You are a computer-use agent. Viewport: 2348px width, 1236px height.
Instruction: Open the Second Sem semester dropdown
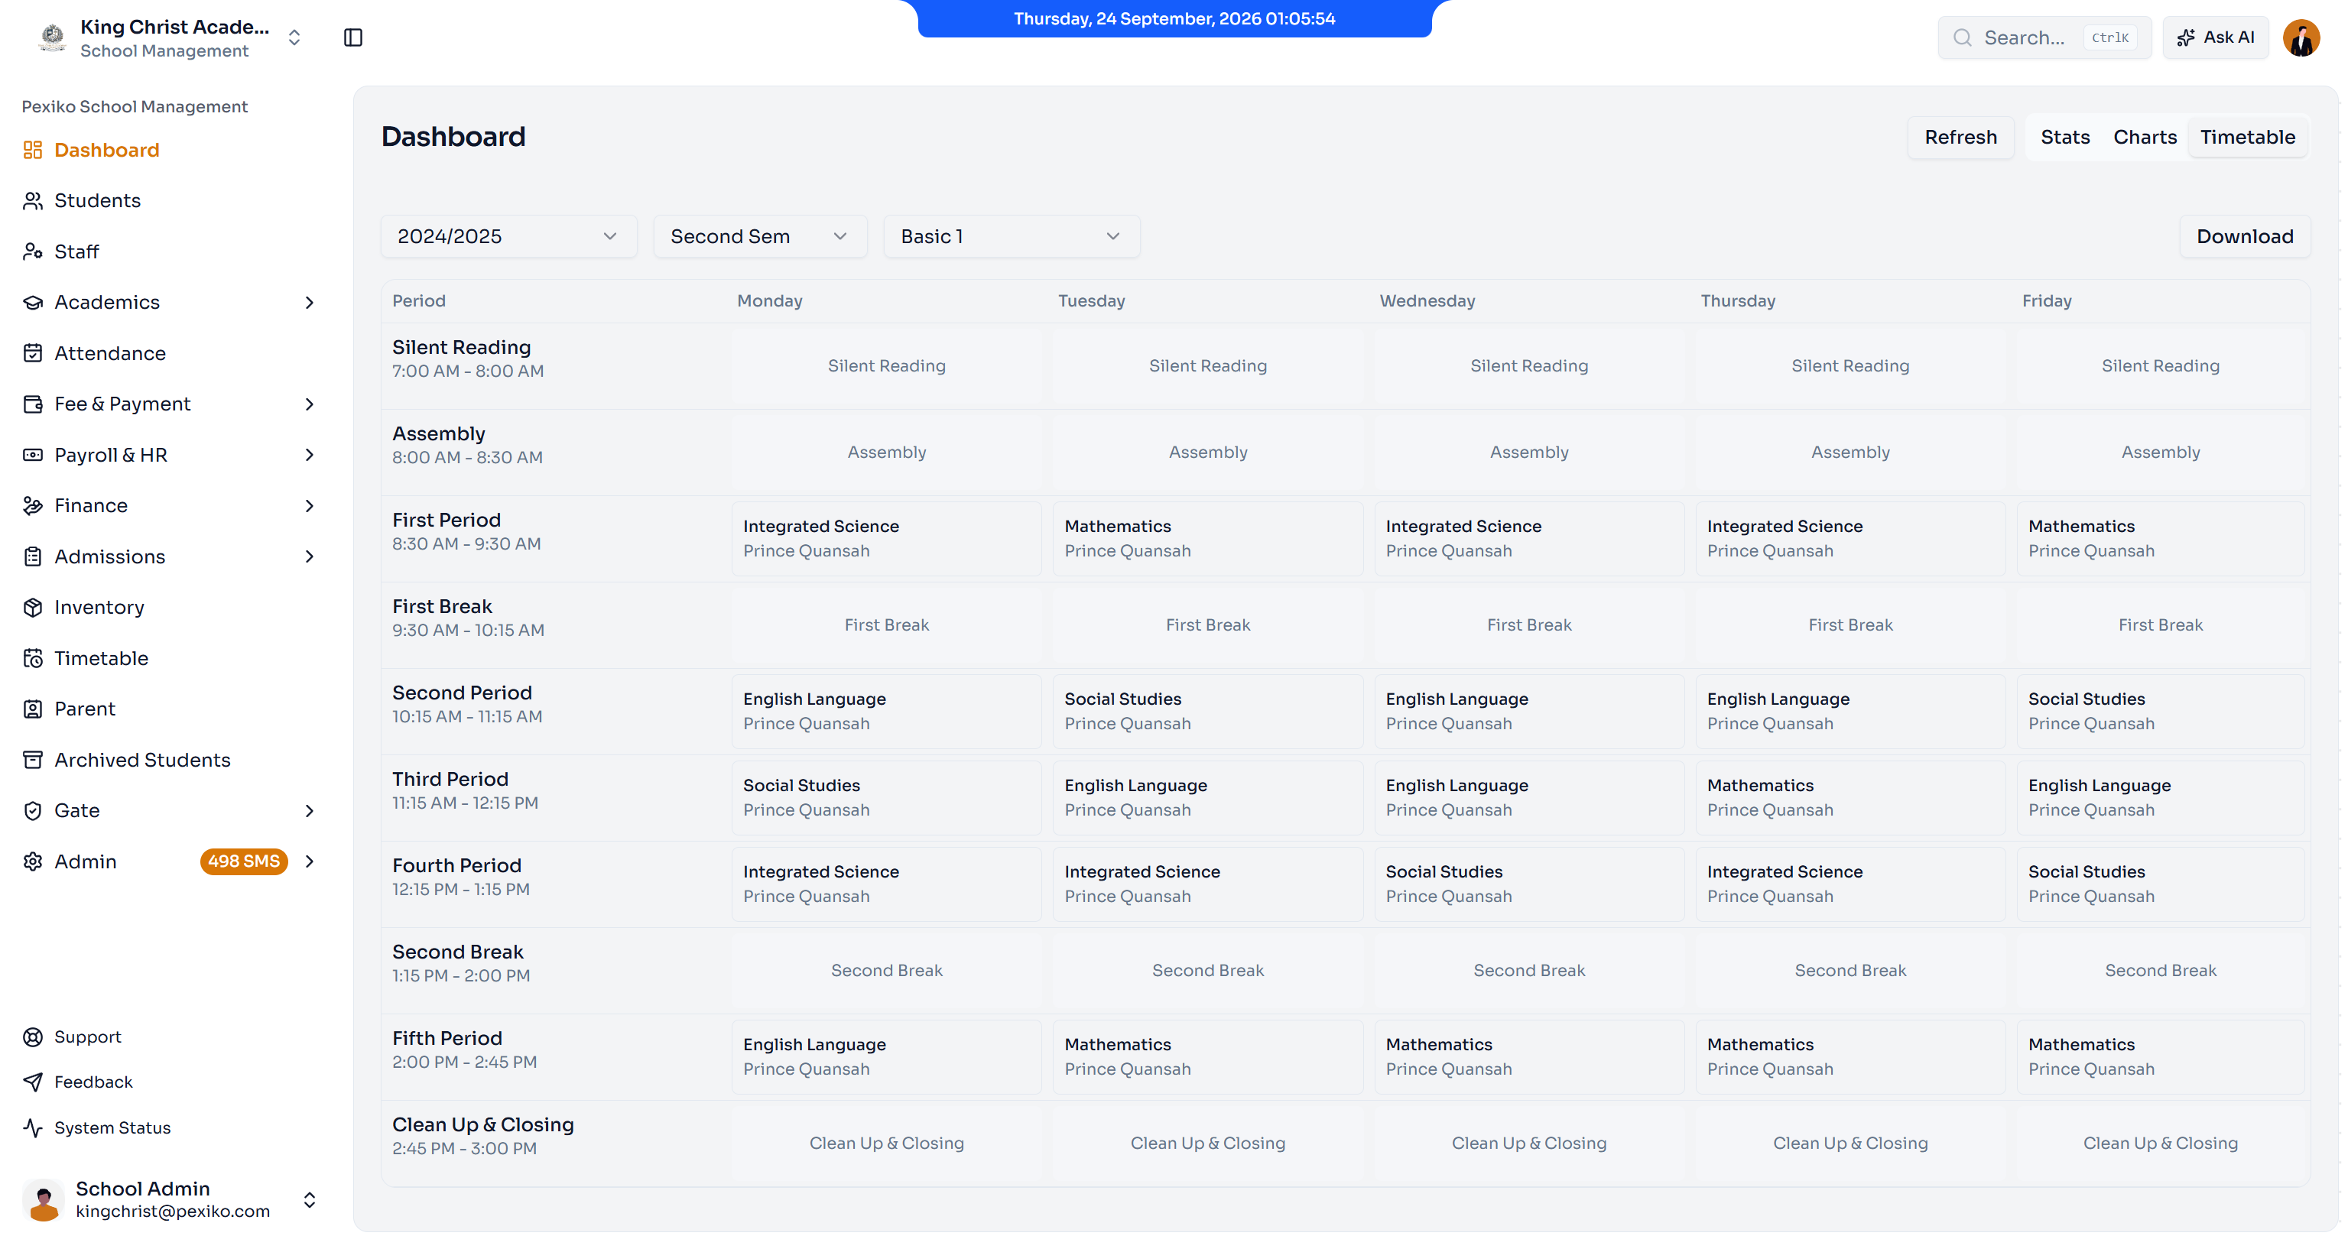760,236
